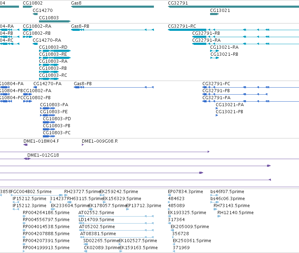Select EST label EK156329.5prime

pos(122,199)
